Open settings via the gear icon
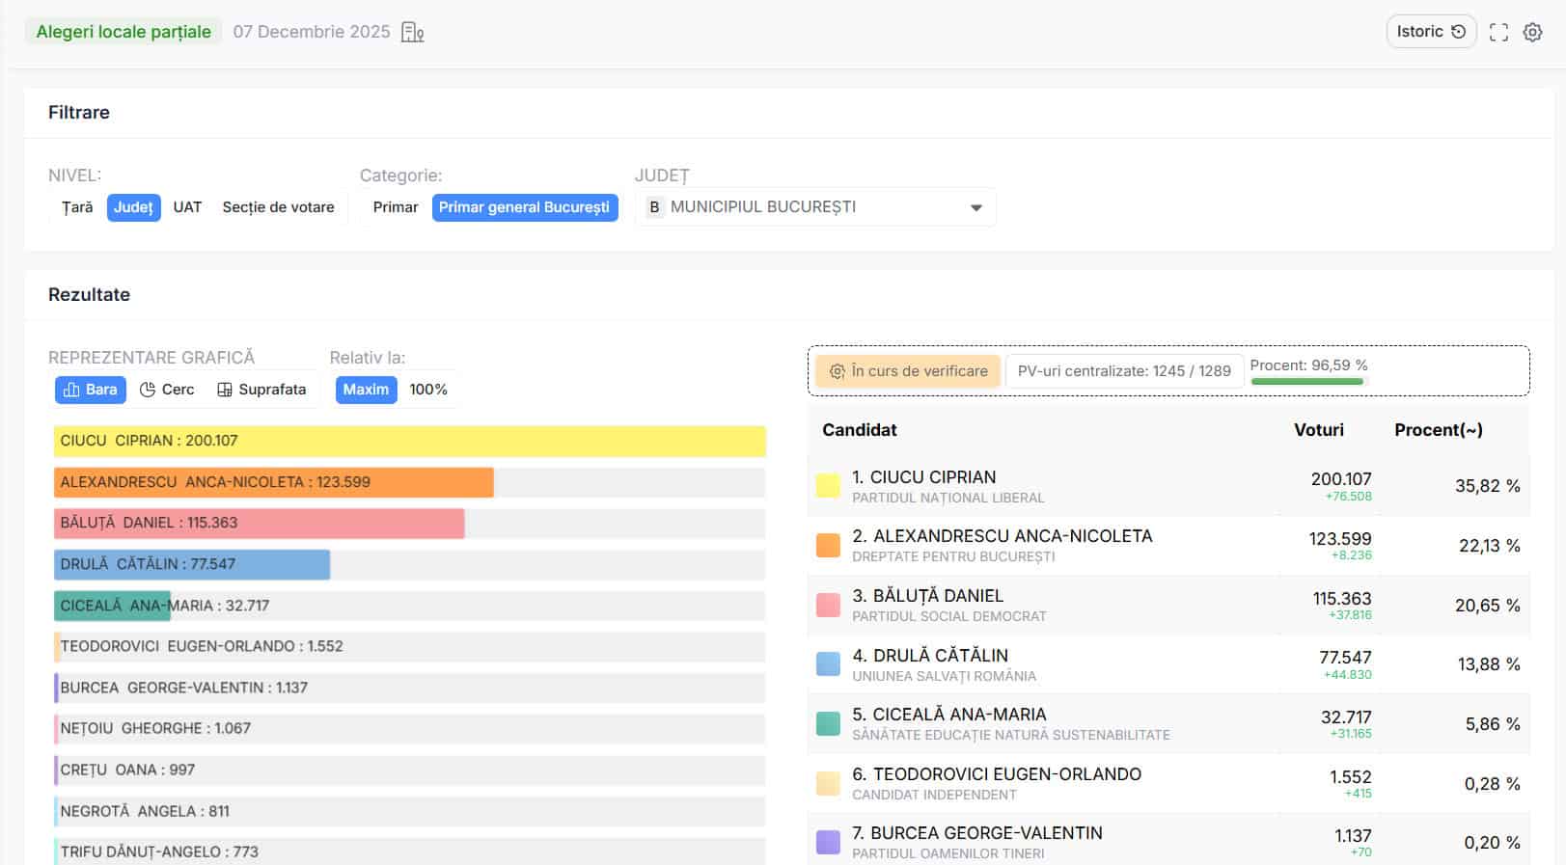 [x=1532, y=32]
